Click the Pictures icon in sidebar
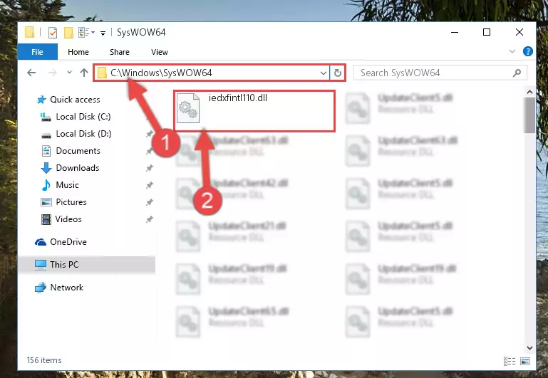548x378 pixels. [46, 202]
